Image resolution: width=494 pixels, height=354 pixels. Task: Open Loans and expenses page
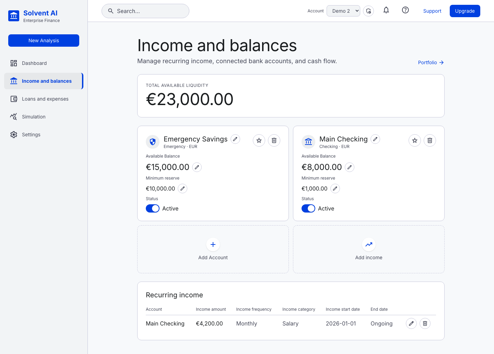click(44, 99)
